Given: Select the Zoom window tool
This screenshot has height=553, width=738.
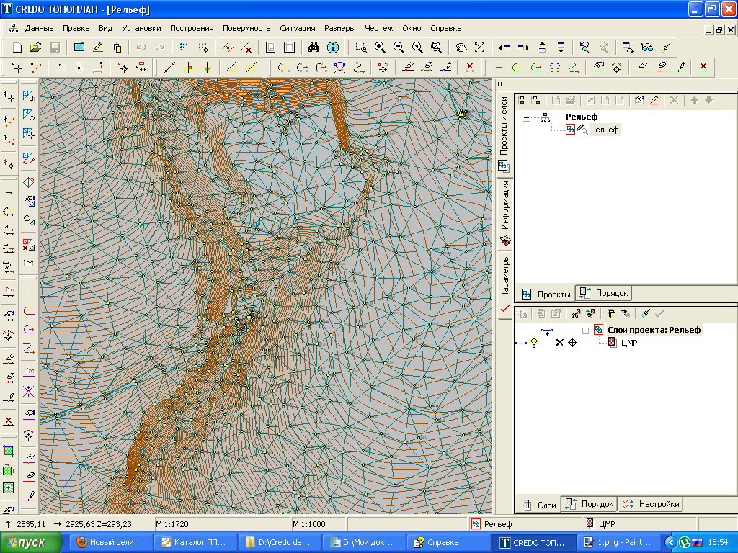Looking at the screenshot, I should [361, 47].
